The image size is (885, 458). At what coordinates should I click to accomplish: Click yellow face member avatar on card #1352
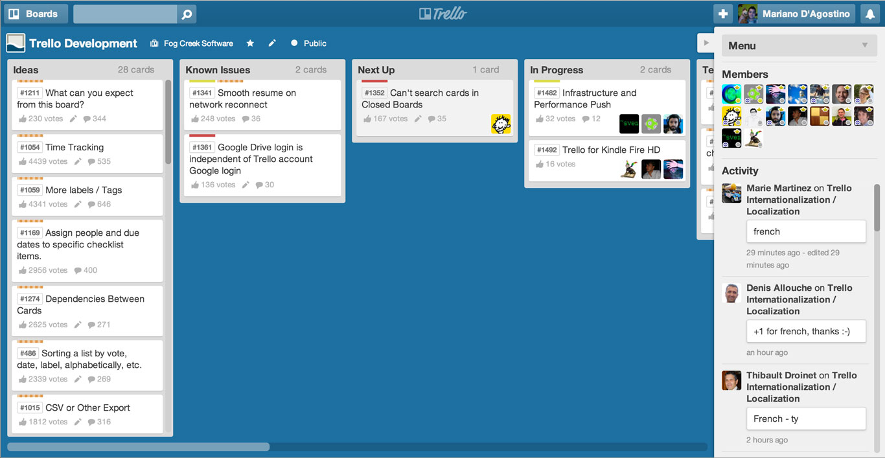(x=501, y=124)
